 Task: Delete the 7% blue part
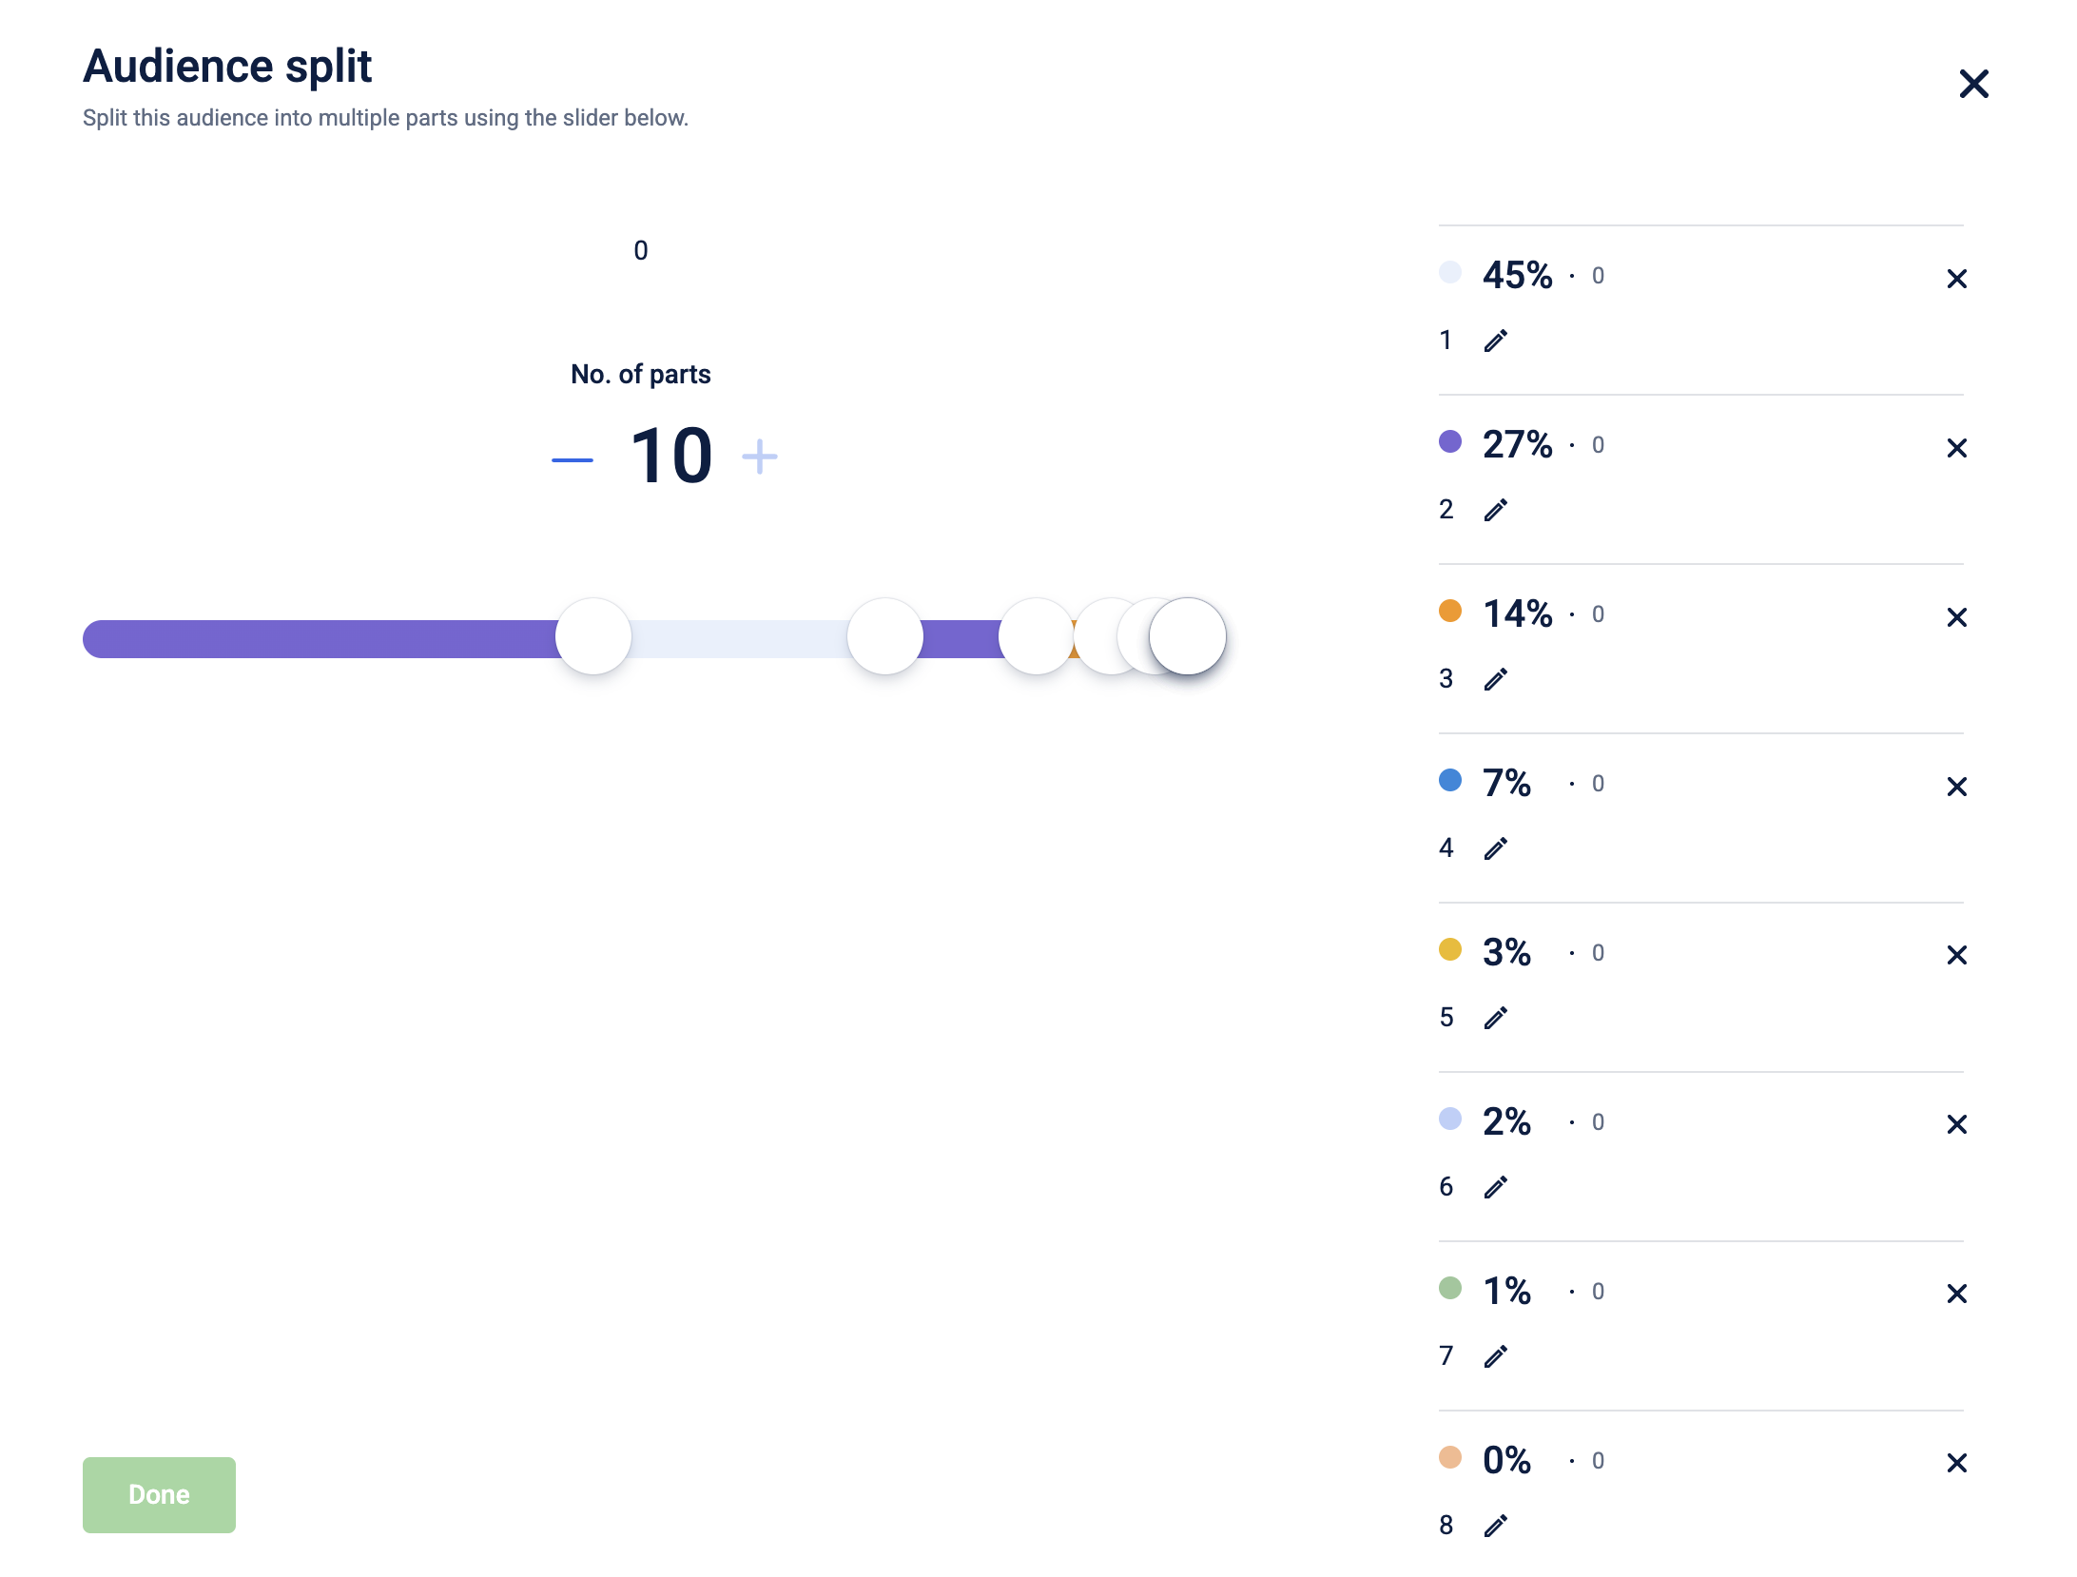point(1956,787)
